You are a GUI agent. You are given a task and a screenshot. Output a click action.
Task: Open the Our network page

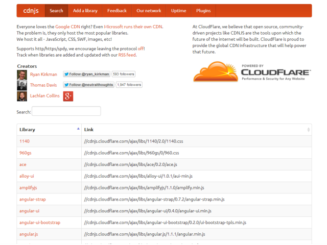[x=149, y=11]
